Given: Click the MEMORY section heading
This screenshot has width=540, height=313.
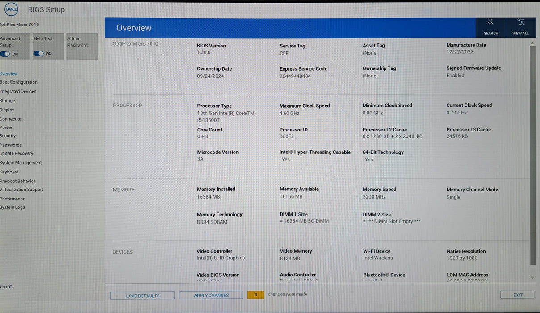Looking at the screenshot, I should 123,190.
